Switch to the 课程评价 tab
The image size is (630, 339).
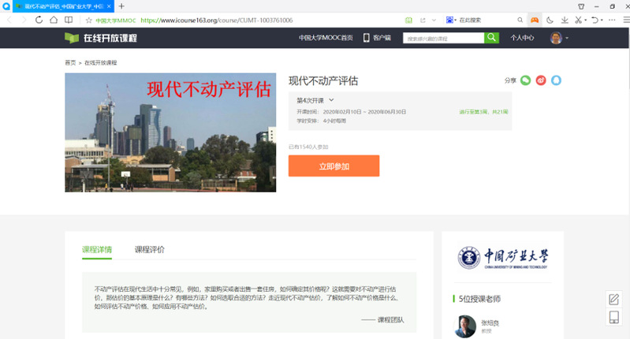point(150,250)
